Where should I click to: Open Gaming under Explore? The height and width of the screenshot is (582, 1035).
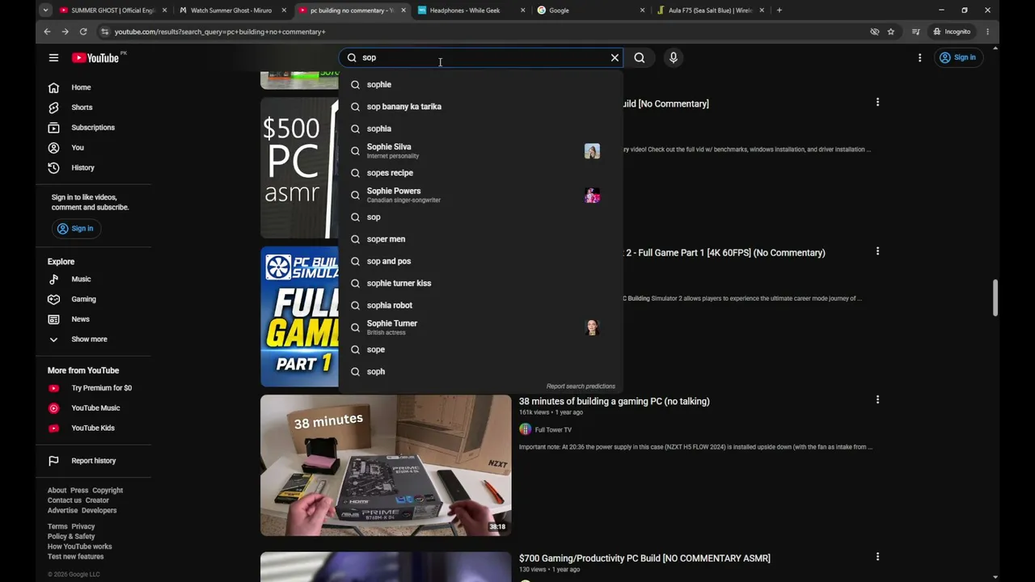click(x=83, y=299)
